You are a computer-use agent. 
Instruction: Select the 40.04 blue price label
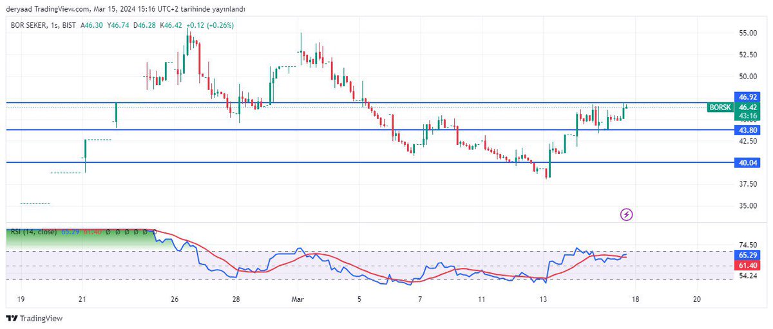tap(748, 163)
